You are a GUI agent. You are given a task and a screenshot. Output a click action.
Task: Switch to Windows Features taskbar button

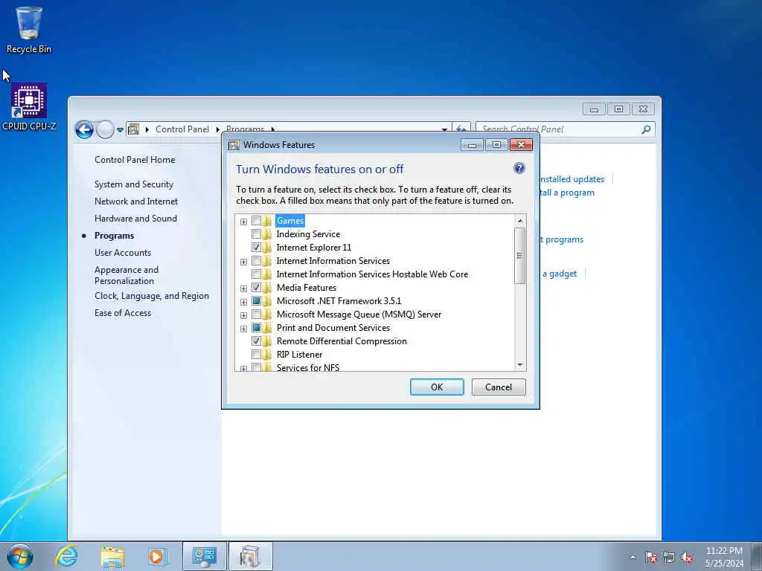pos(250,556)
